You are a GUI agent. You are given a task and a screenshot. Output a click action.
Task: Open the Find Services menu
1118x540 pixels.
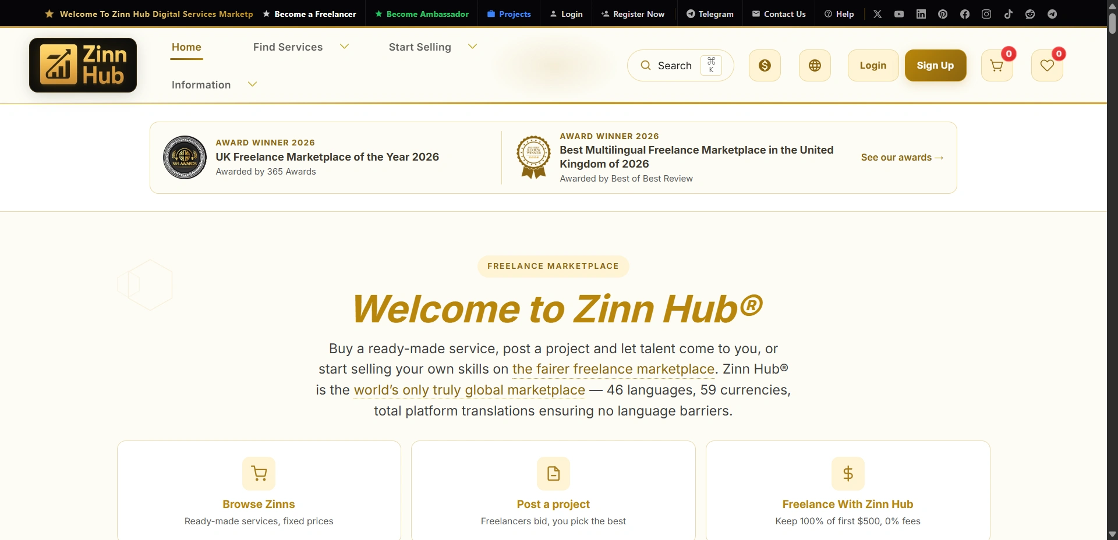[x=288, y=47]
